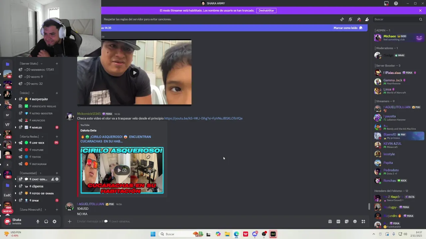This screenshot has height=239, width=426.
Task: Collapse the Comunidad category
Action: (31, 173)
